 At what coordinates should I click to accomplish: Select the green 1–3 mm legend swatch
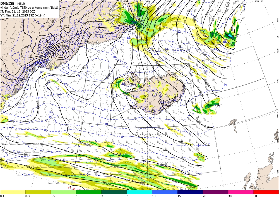pos(89,192)
